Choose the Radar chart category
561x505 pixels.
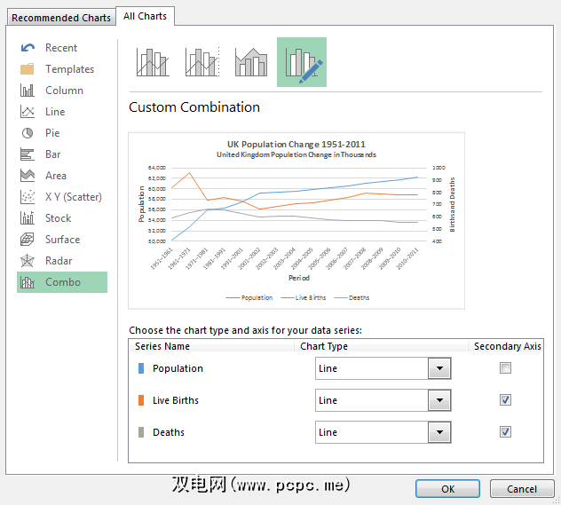click(x=60, y=261)
